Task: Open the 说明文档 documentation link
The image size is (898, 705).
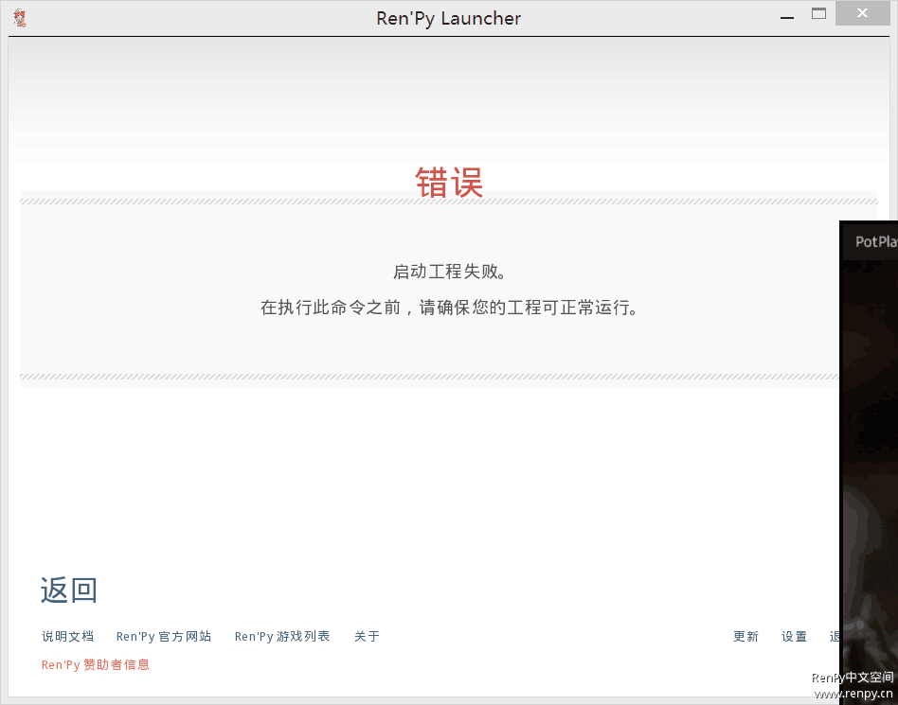Action: click(x=67, y=636)
